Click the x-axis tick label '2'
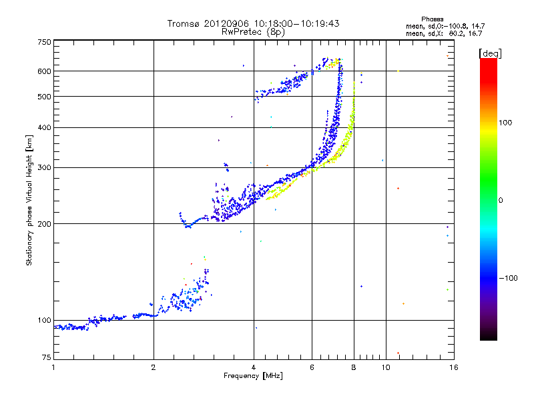Image resolution: width=534 pixels, height=400 pixels. (154, 367)
